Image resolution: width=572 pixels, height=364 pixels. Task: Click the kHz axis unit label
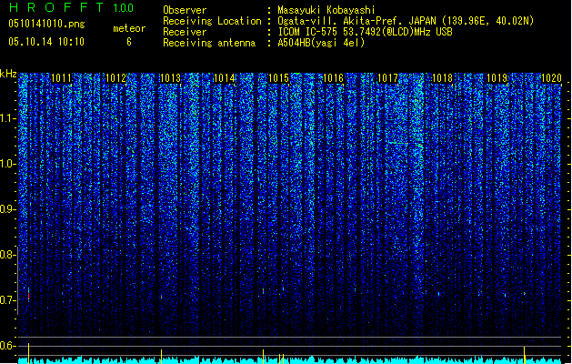point(8,74)
